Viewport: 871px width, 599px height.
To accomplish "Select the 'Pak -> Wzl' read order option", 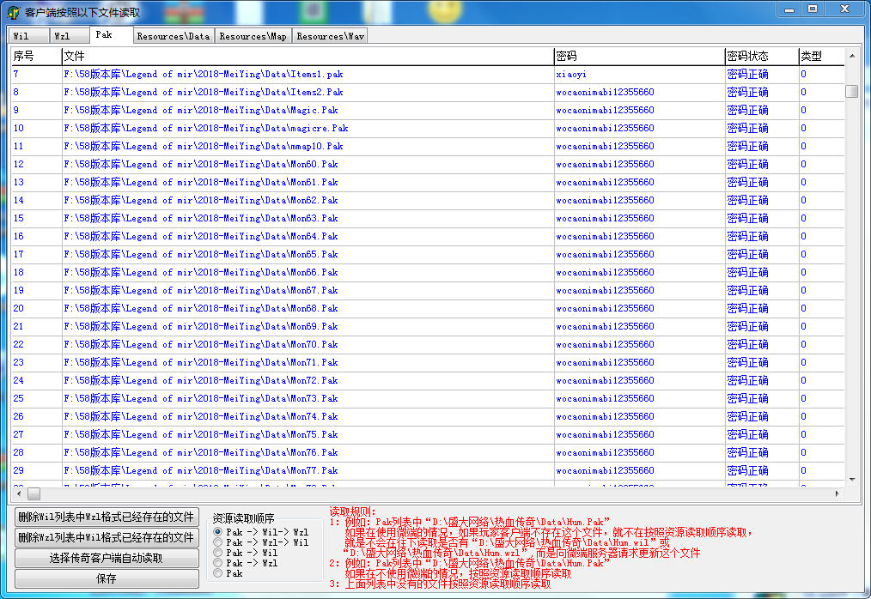I will [218, 563].
